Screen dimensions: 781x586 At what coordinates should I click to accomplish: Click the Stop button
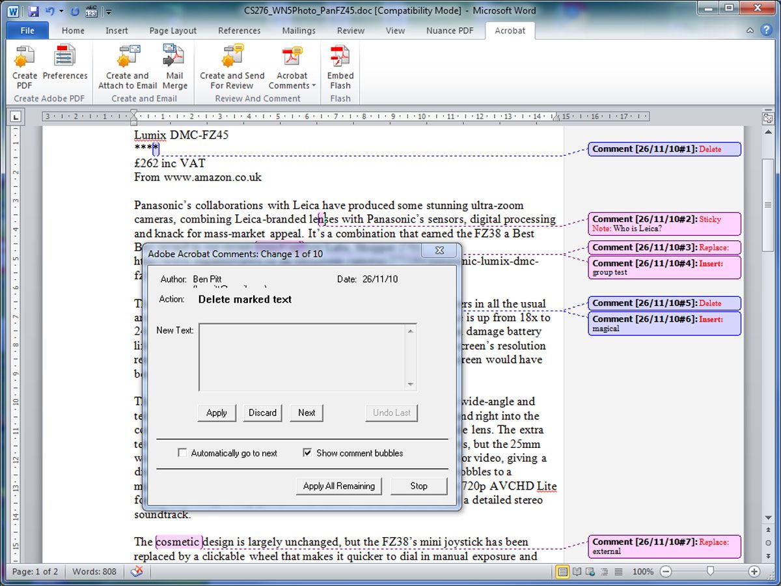(418, 486)
